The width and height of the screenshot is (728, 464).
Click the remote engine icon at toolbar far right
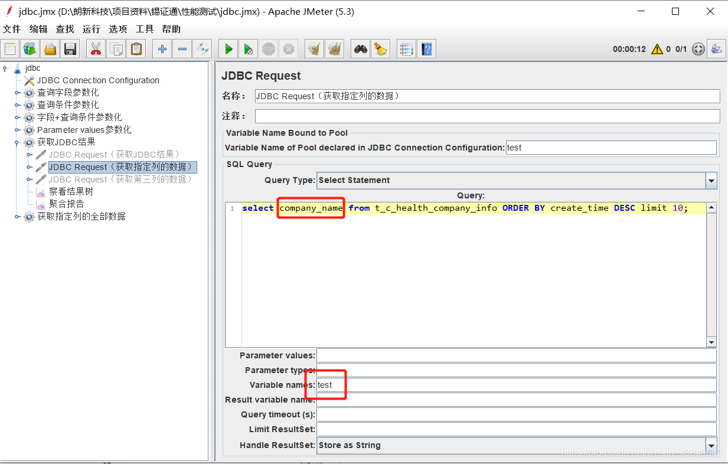(x=717, y=49)
